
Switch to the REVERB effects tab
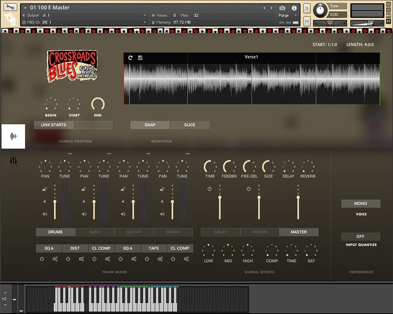(259, 232)
